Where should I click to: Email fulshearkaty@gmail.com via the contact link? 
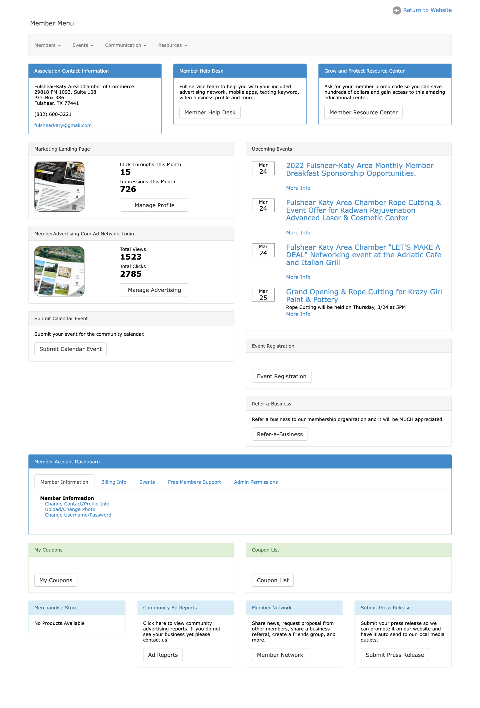pyautogui.click(x=63, y=125)
